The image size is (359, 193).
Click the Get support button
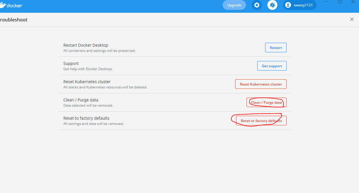coord(272,66)
